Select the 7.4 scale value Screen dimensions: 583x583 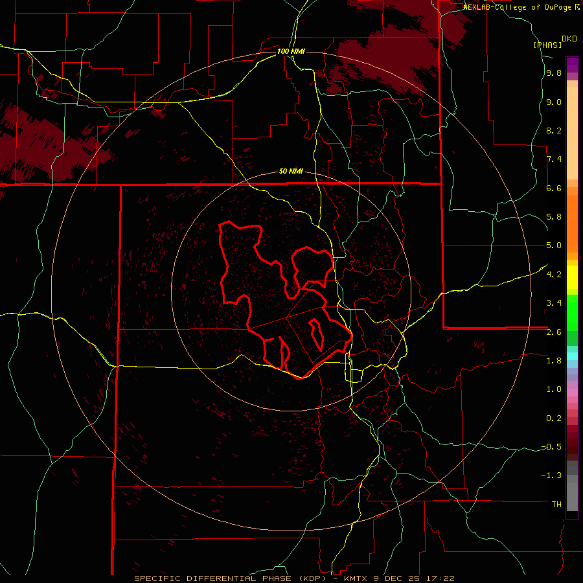point(554,159)
